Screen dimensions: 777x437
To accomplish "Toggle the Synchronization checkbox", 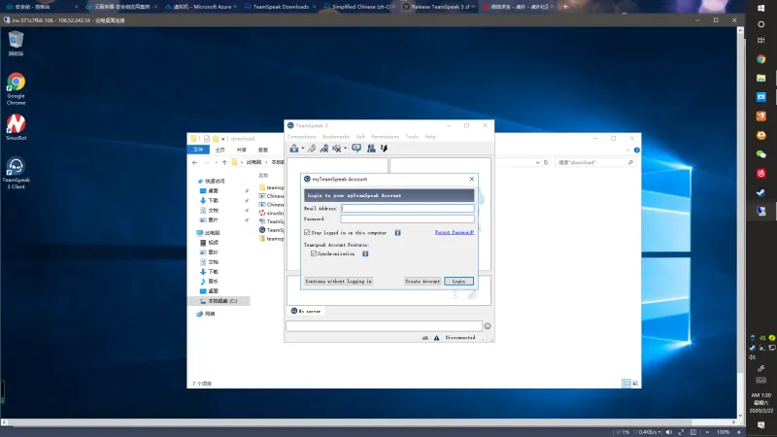I will pos(314,253).
